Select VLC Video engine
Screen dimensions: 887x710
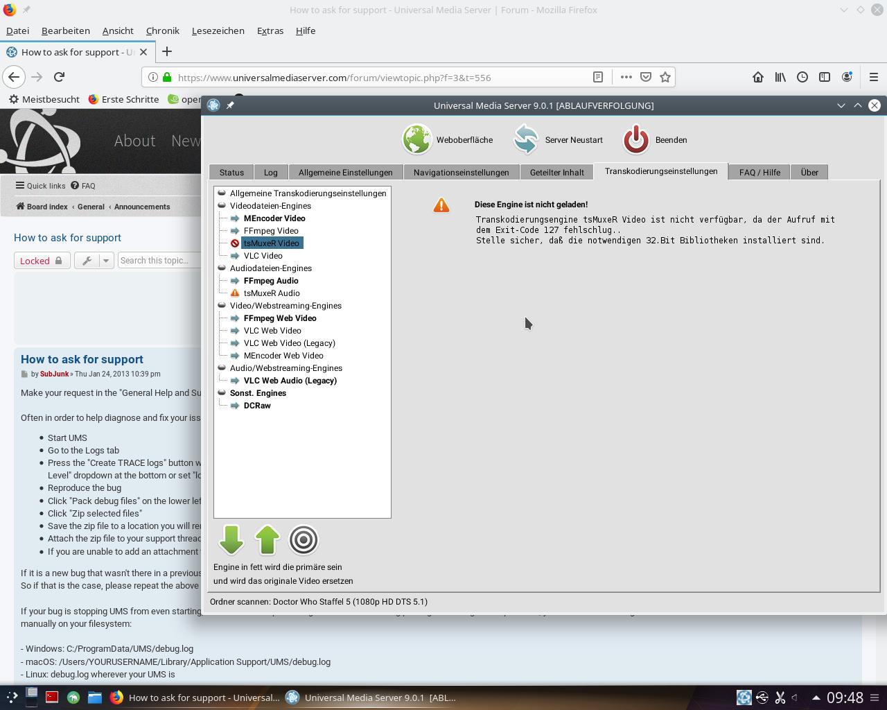click(x=263, y=256)
